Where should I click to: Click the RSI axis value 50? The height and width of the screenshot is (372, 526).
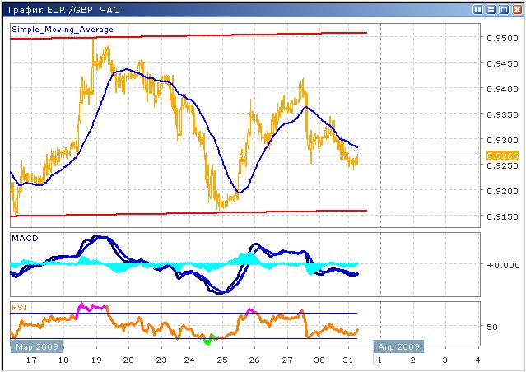pyautogui.click(x=492, y=327)
